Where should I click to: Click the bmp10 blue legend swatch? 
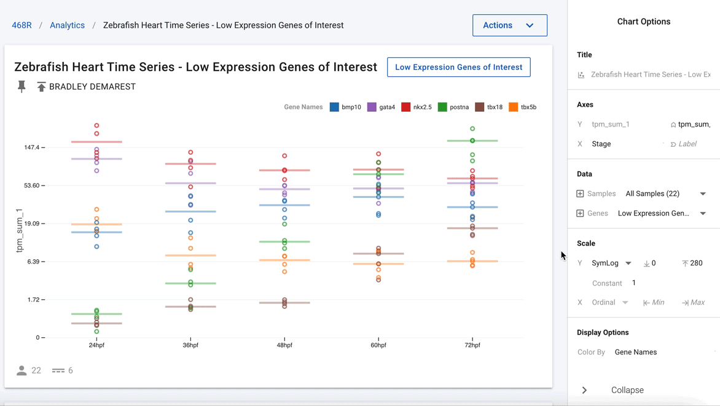click(334, 107)
